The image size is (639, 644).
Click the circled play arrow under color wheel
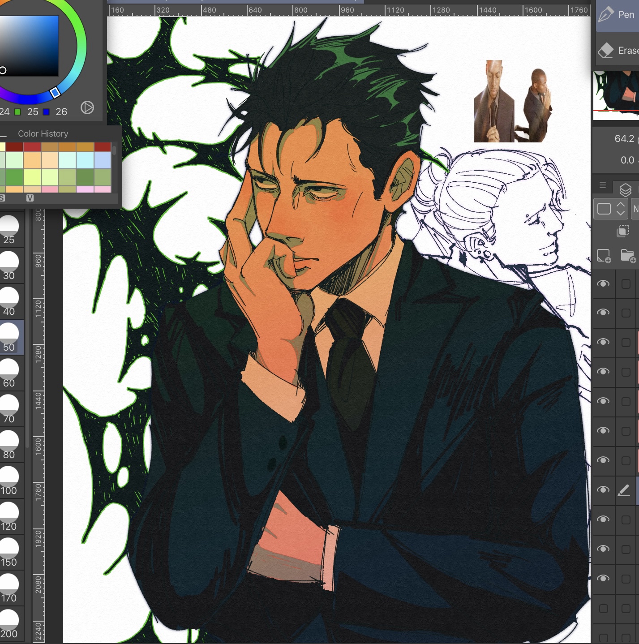click(87, 107)
